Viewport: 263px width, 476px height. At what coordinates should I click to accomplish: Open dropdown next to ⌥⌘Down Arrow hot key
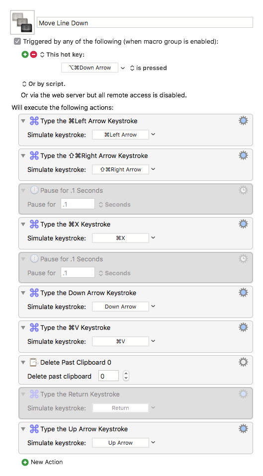pos(123,68)
